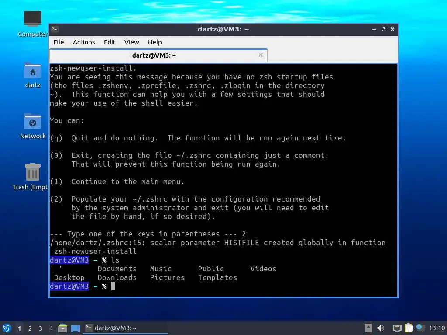
Task: Click the "(q)" quit option text
Action: pyautogui.click(x=56, y=138)
